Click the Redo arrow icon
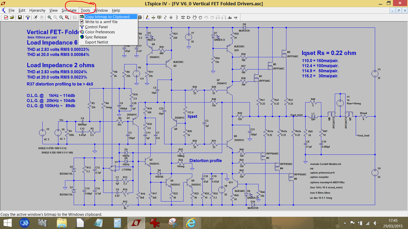Viewport: 408px width, 229px height. click(x=212, y=17)
